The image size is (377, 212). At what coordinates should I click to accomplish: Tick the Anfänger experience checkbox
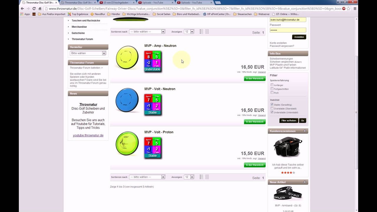[x=272, y=85]
